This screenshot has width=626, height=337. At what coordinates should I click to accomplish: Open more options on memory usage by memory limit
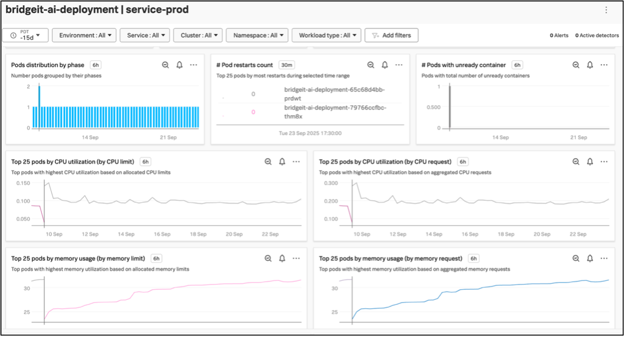coord(296,258)
